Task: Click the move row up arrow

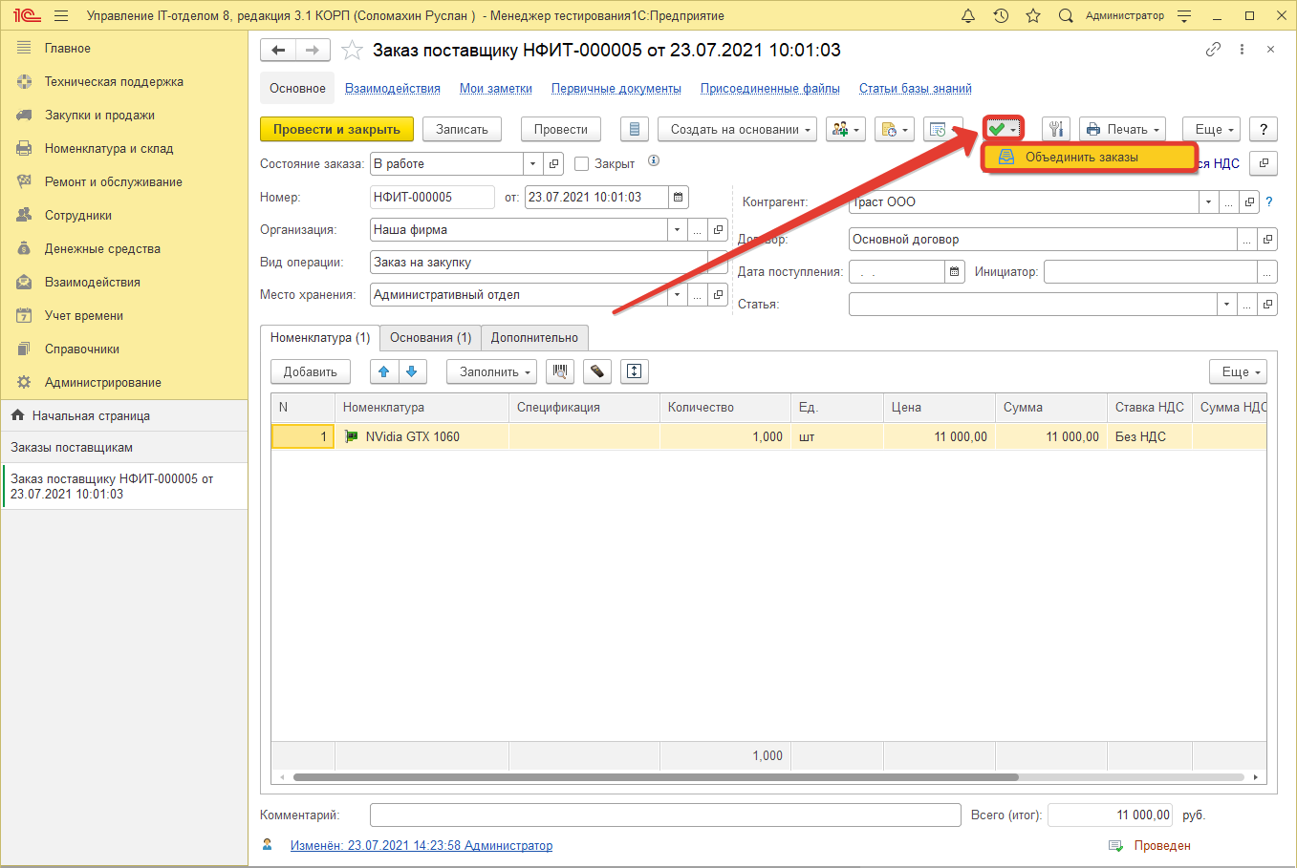Action: tap(384, 371)
